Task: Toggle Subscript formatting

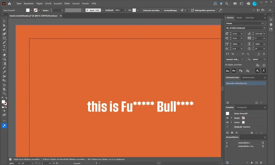Action: tap(248, 54)
